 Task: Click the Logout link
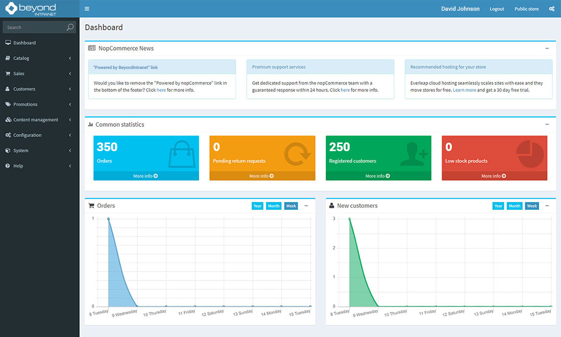pyautogui.click(x=496, y=9)
